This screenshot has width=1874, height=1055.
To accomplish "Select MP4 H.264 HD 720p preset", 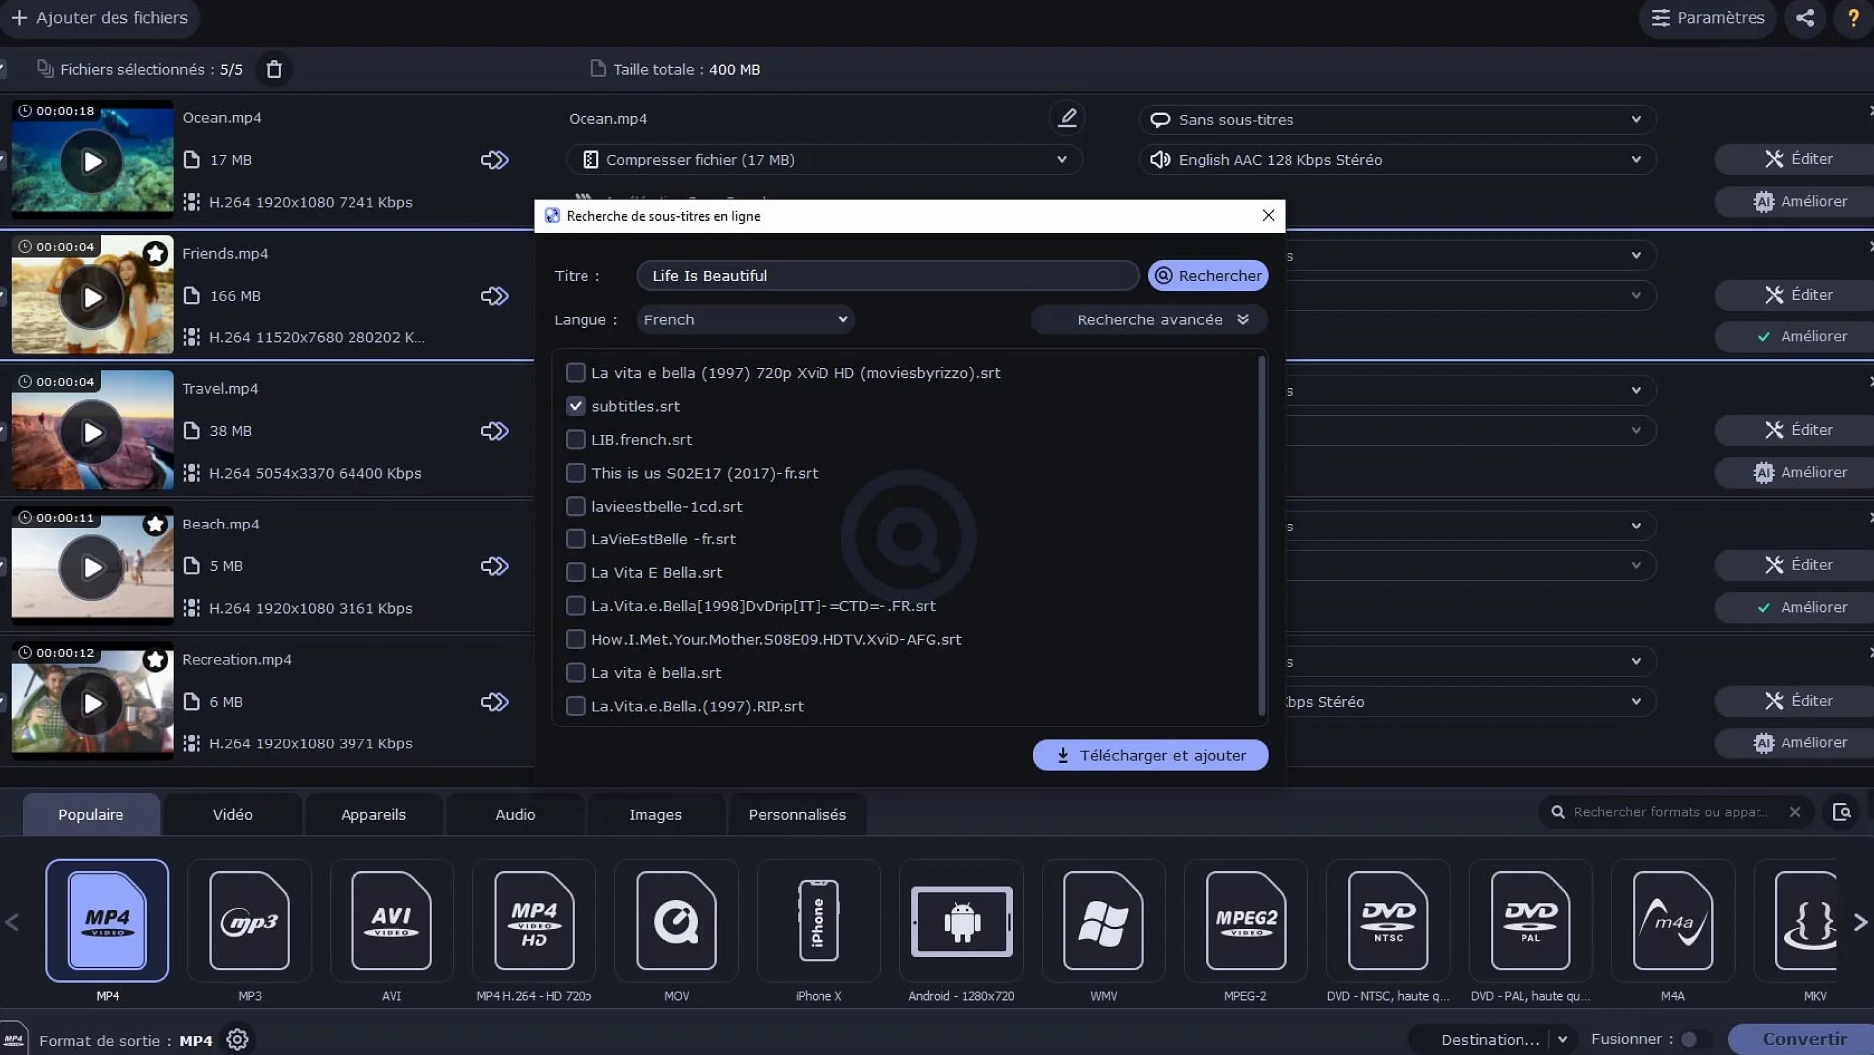I will pos(534,921).
